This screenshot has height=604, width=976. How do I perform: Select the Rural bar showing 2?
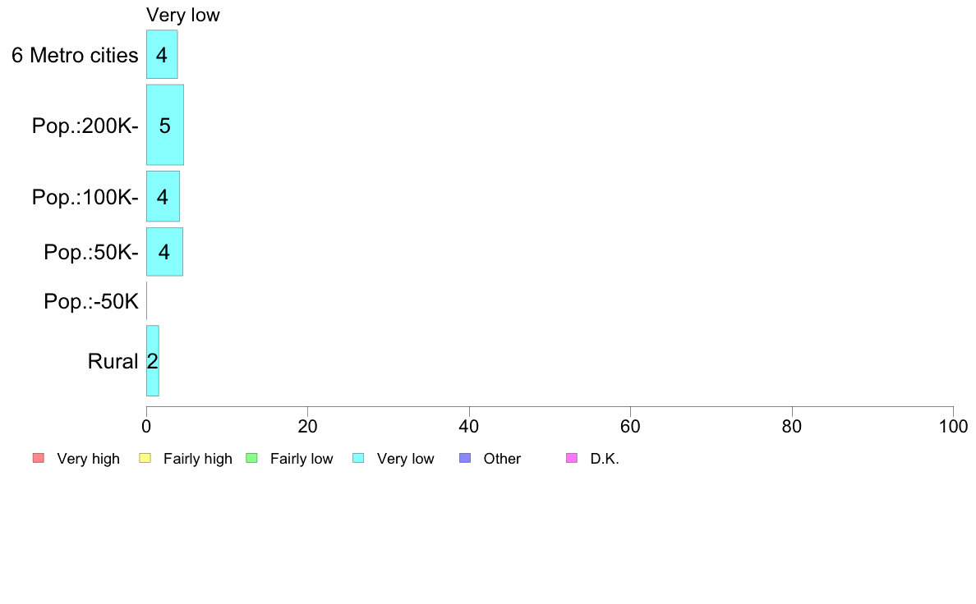[x=153, y=361]
